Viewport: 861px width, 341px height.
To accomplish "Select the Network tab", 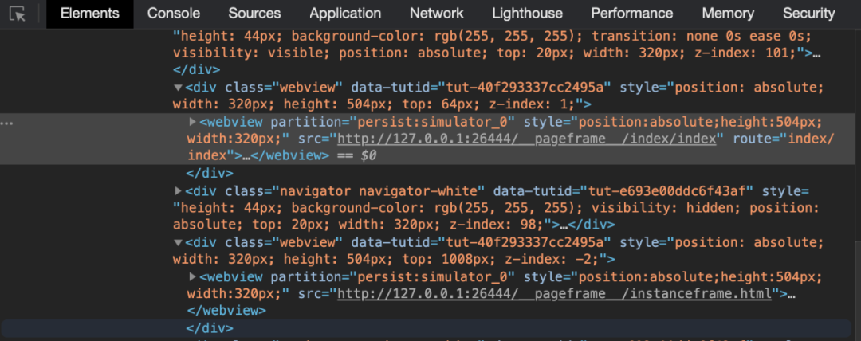I will [x=436, y=14].
